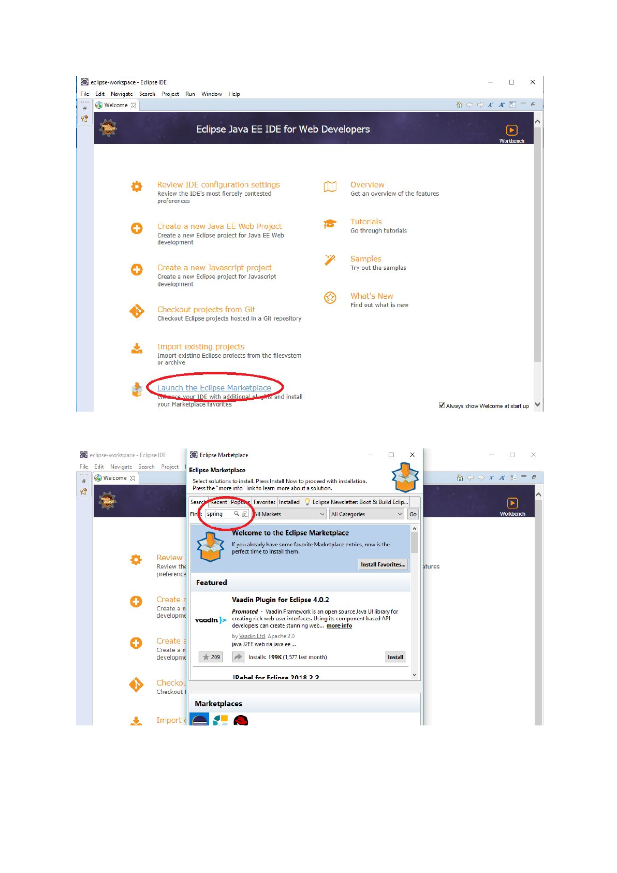Click the Marketplace results list vertical scrollbar thumb
This screenshot has height=873, width=617.
click(414, 543)
